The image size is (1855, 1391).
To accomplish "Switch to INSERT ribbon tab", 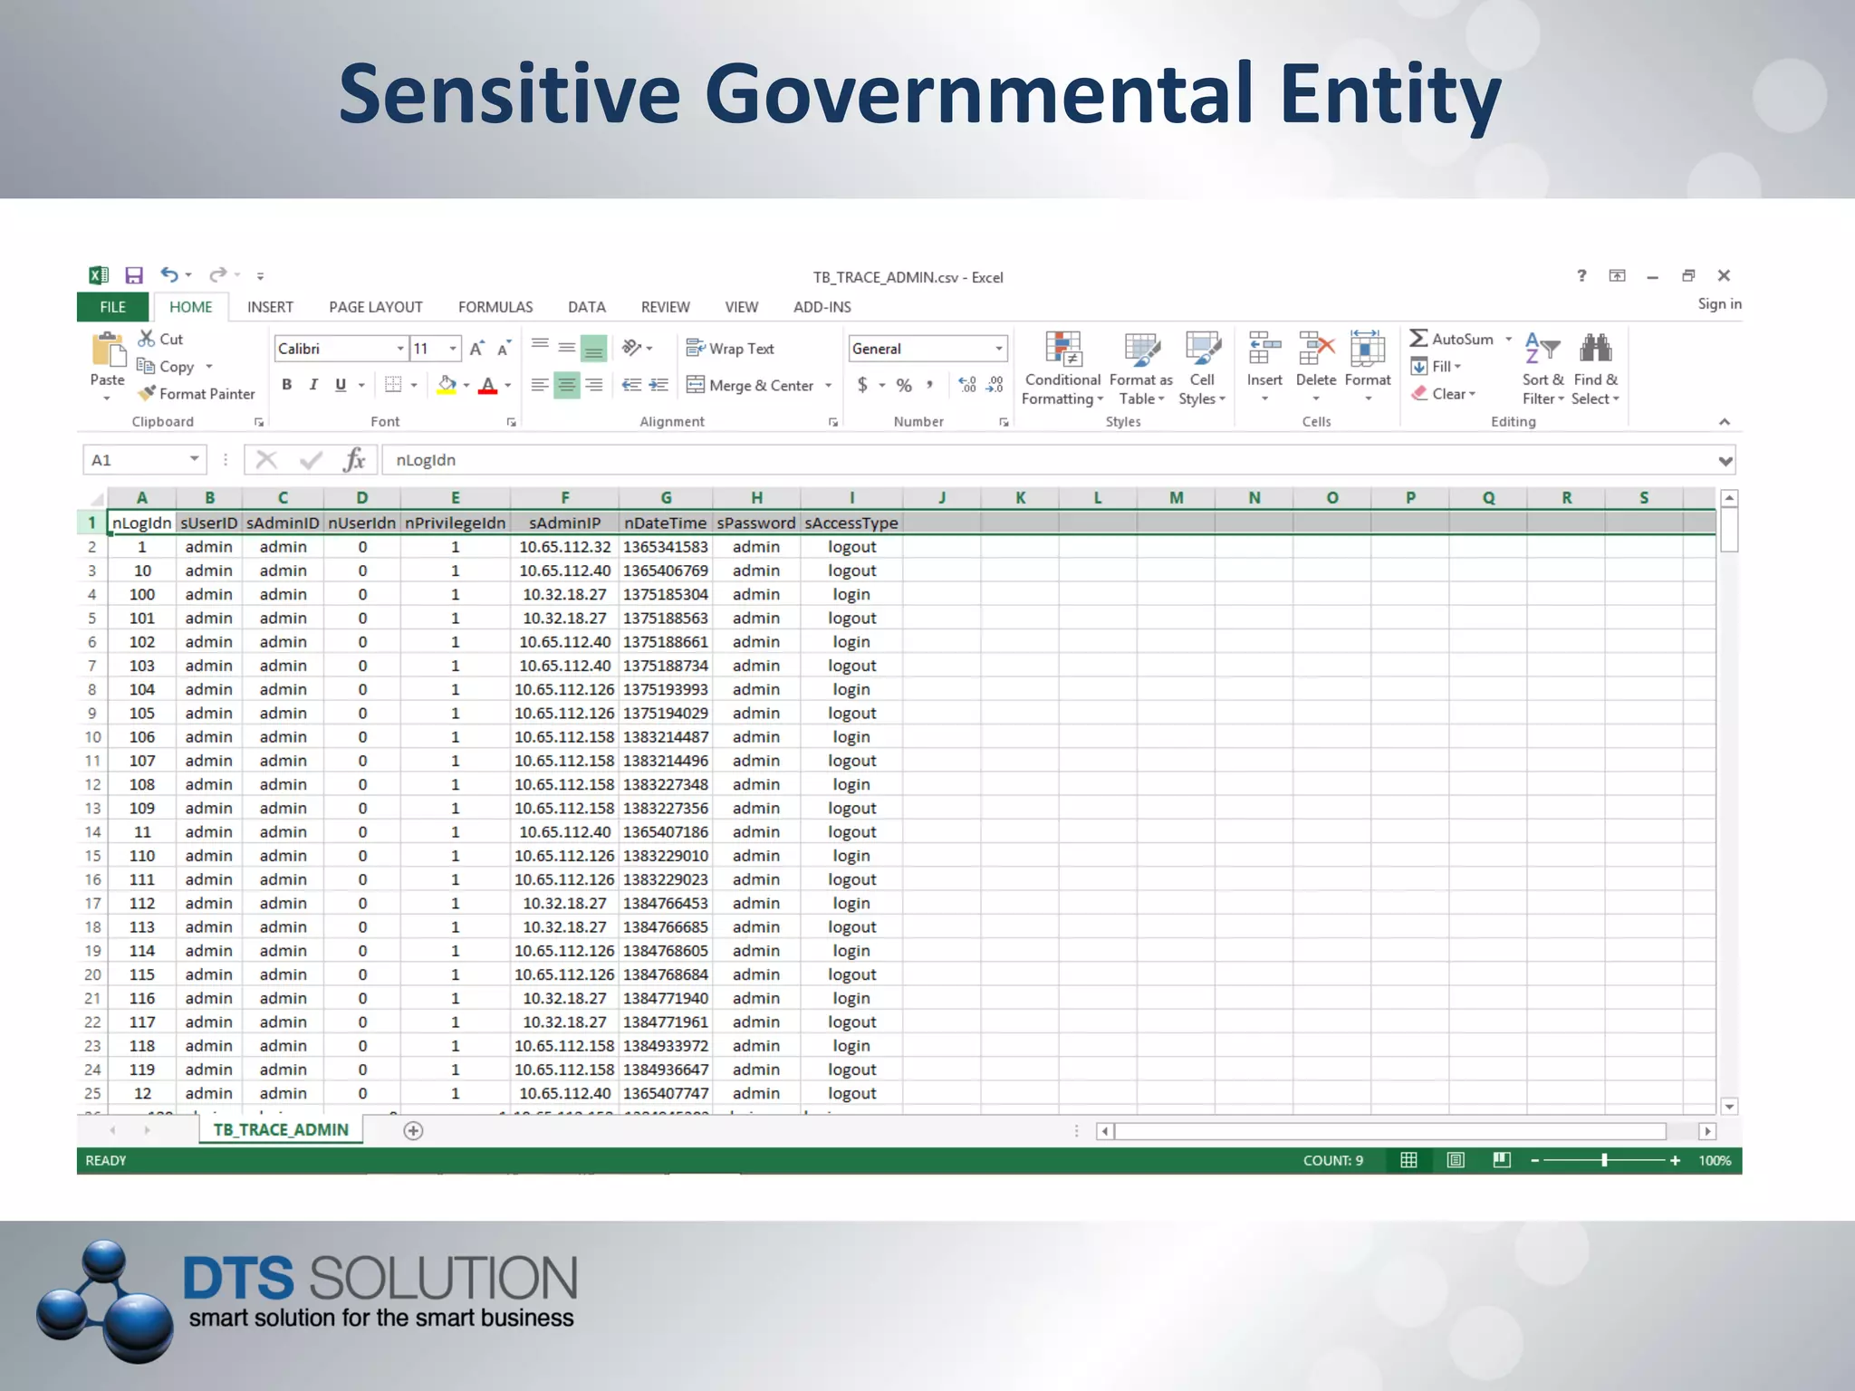I will click(x=270, y=307).
